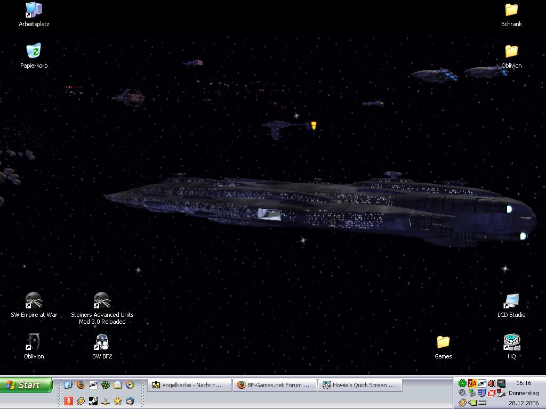Launch Firefox from the Quick Launch bar
546x409 pixels.
[81, 385]
